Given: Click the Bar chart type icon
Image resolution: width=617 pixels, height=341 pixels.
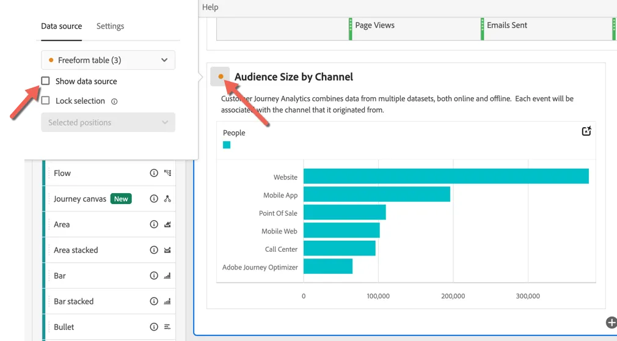Looking at the screenshot, I should 167,275.
